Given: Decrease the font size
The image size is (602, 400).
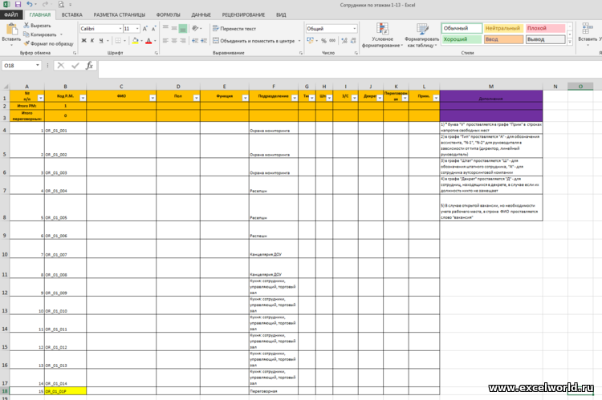Looking at the screenshot, I should pyautogui.click(x=153, y=29).
